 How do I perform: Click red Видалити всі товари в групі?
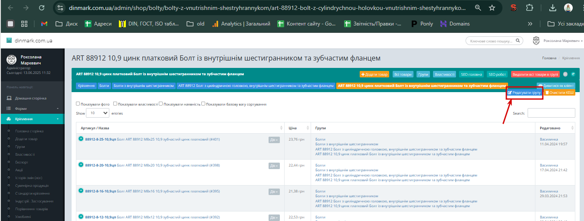[535, 74]
